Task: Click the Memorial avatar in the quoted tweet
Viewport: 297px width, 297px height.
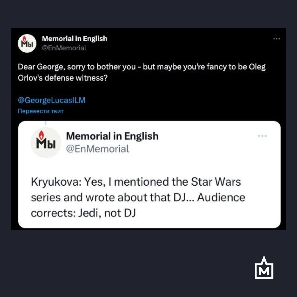Action: pos(45,142)
